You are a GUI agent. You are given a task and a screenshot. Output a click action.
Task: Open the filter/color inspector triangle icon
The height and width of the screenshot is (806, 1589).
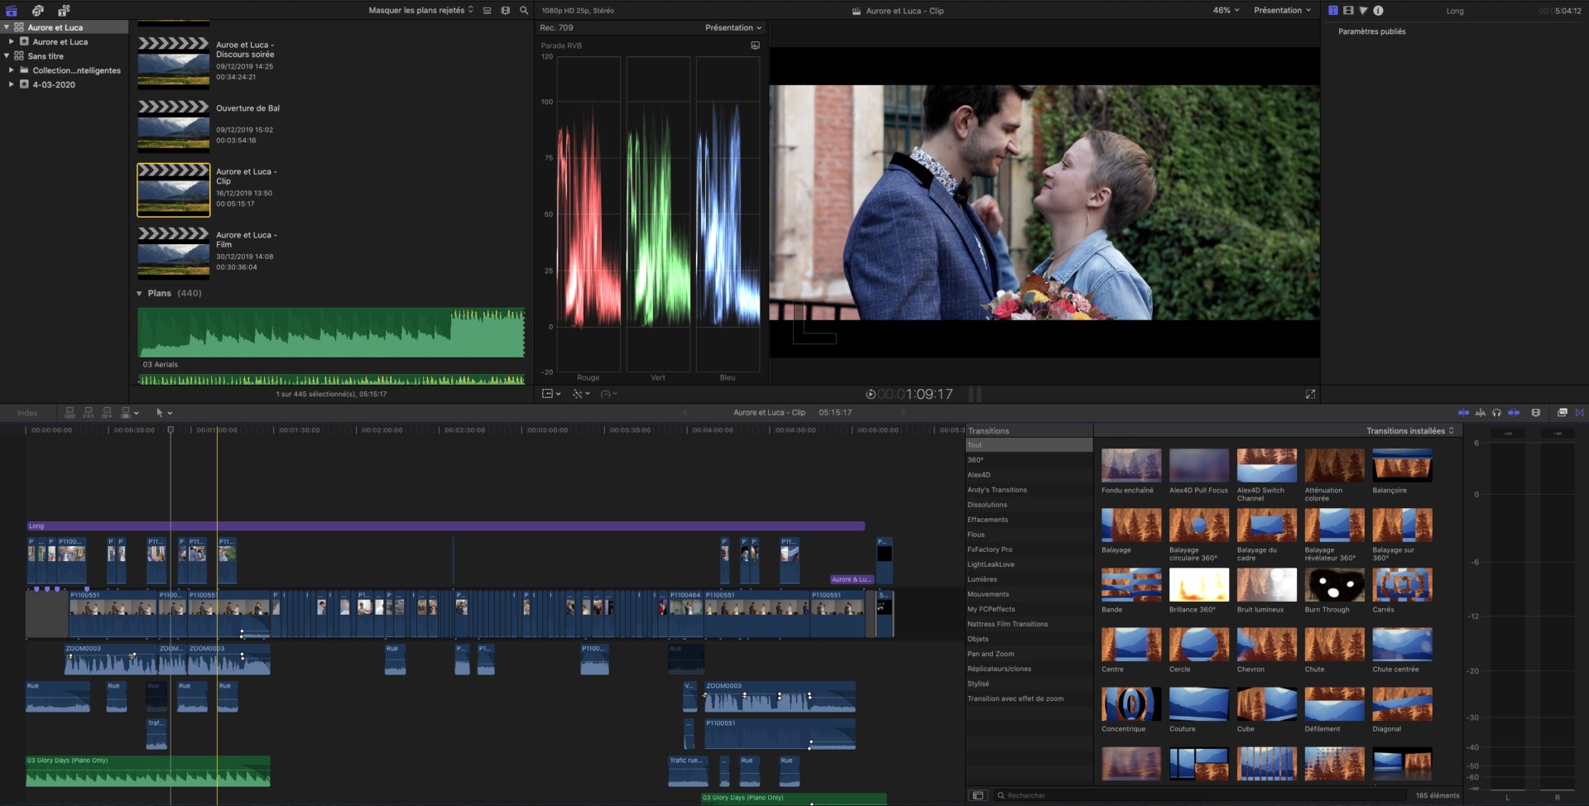(1363, 11)
